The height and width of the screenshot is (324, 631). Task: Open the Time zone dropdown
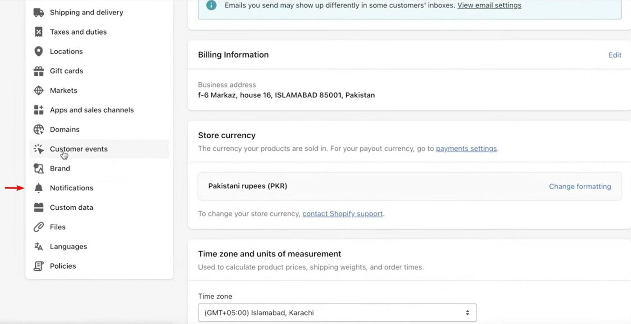pos(337,312)
